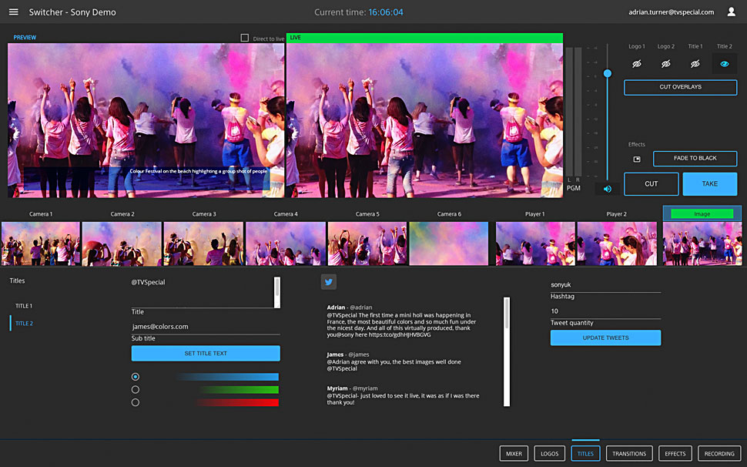This screenshot has width=747, height=467.
Task: Open the user account profile icon
Action: pos(732,12)
